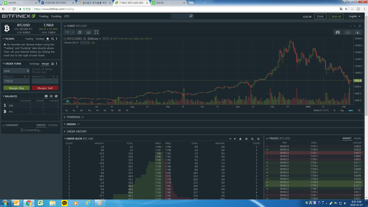Open the 1D chart interval dropdown
This screenshot has width=368, height=207.
pos(70,32)
